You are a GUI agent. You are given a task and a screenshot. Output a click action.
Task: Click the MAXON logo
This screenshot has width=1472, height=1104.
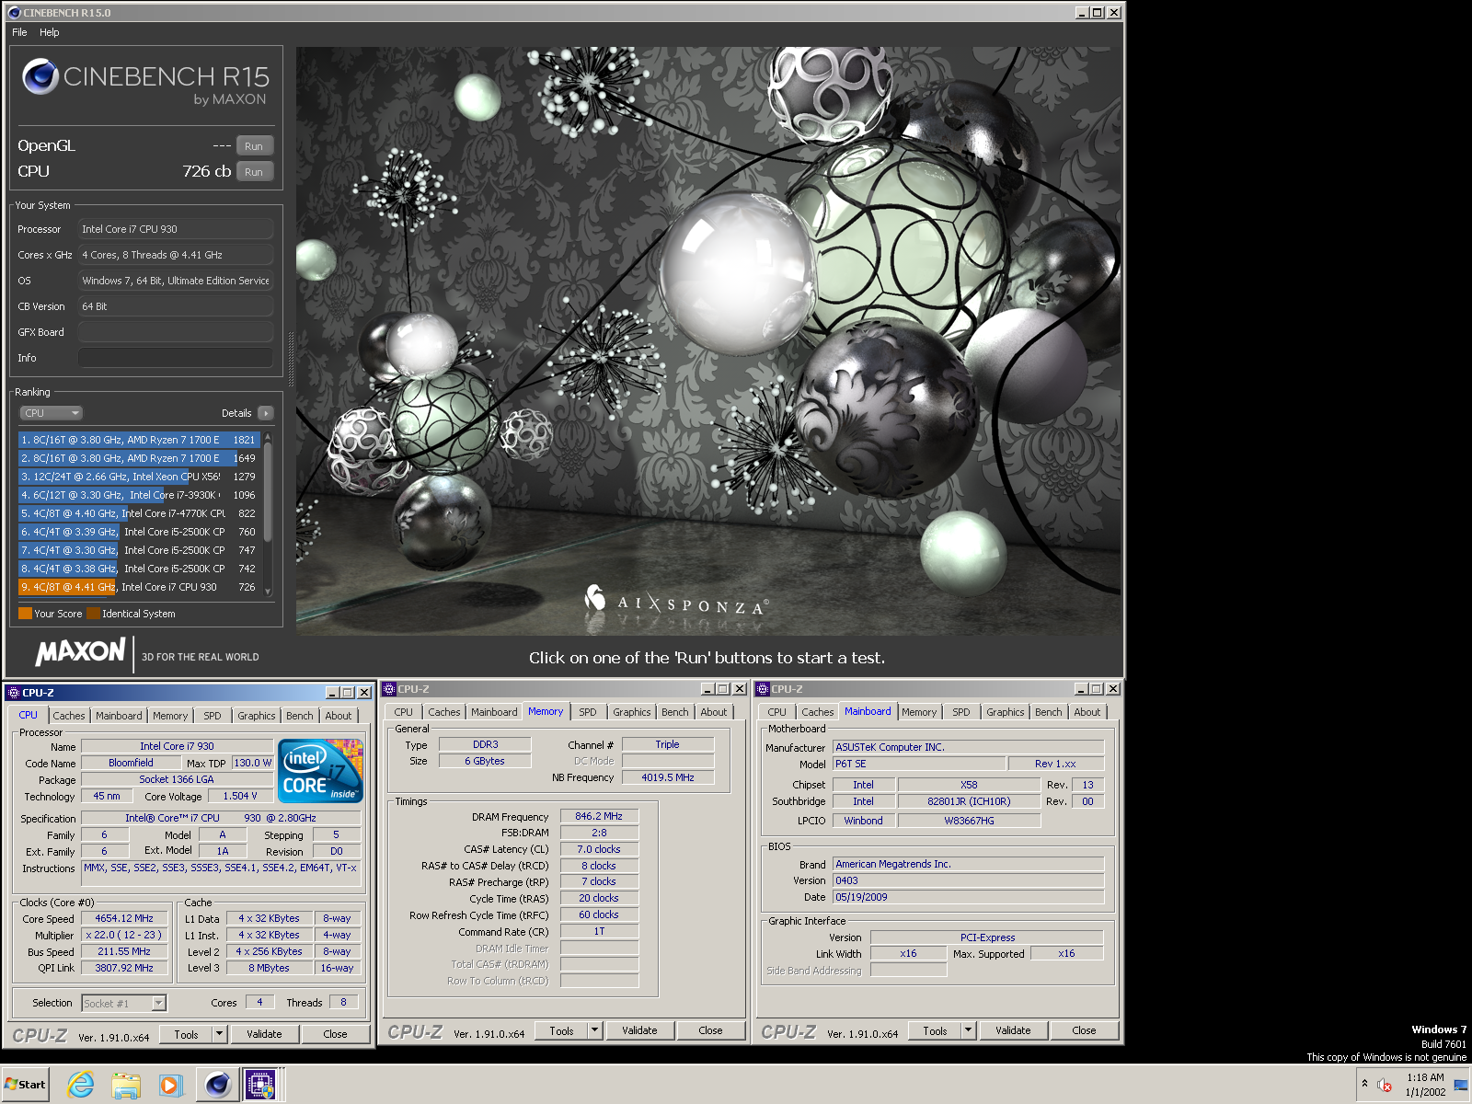(80, 652)
